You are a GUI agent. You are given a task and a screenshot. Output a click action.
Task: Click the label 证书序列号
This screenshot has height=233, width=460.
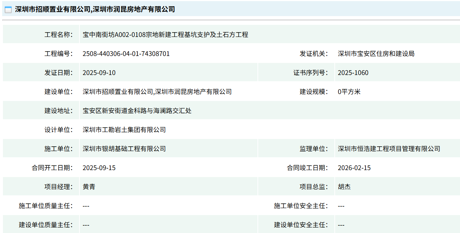(x=311, y=73)
